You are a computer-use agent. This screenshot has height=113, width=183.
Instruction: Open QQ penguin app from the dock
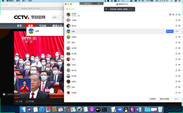tap(126, 109)
